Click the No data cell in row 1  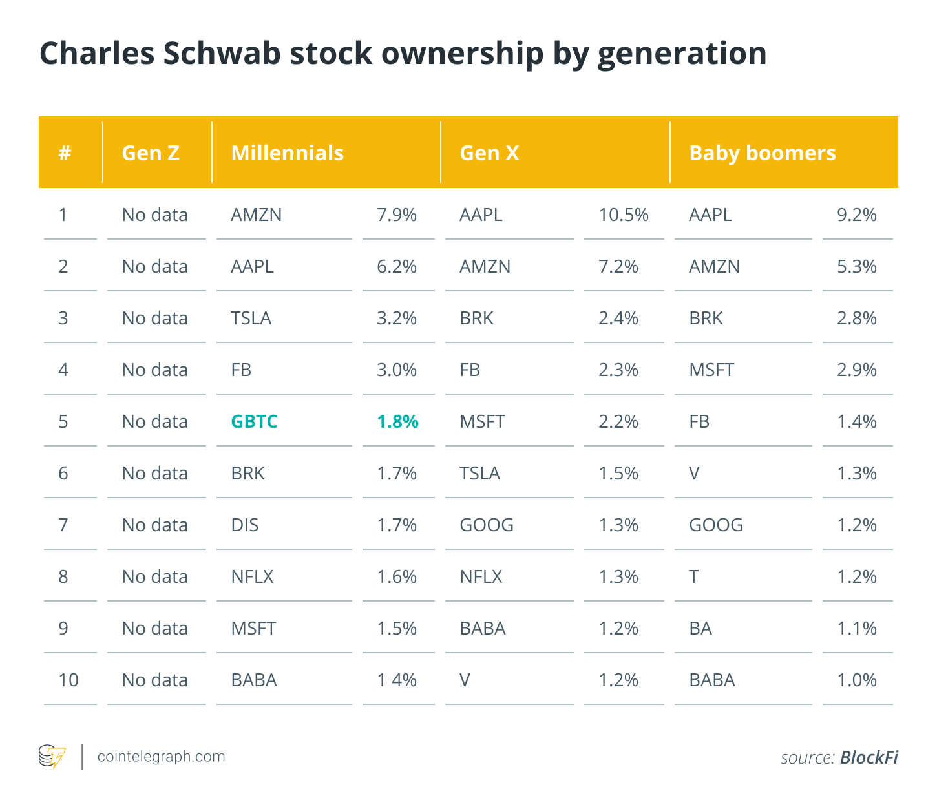[154, 215]
